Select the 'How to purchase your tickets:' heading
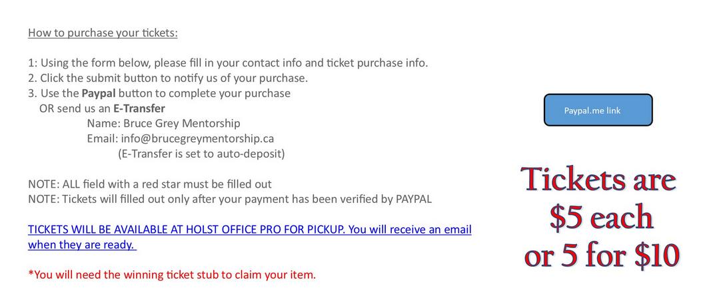Viewport: 701px width, 300px height. (x=103, y=33)
